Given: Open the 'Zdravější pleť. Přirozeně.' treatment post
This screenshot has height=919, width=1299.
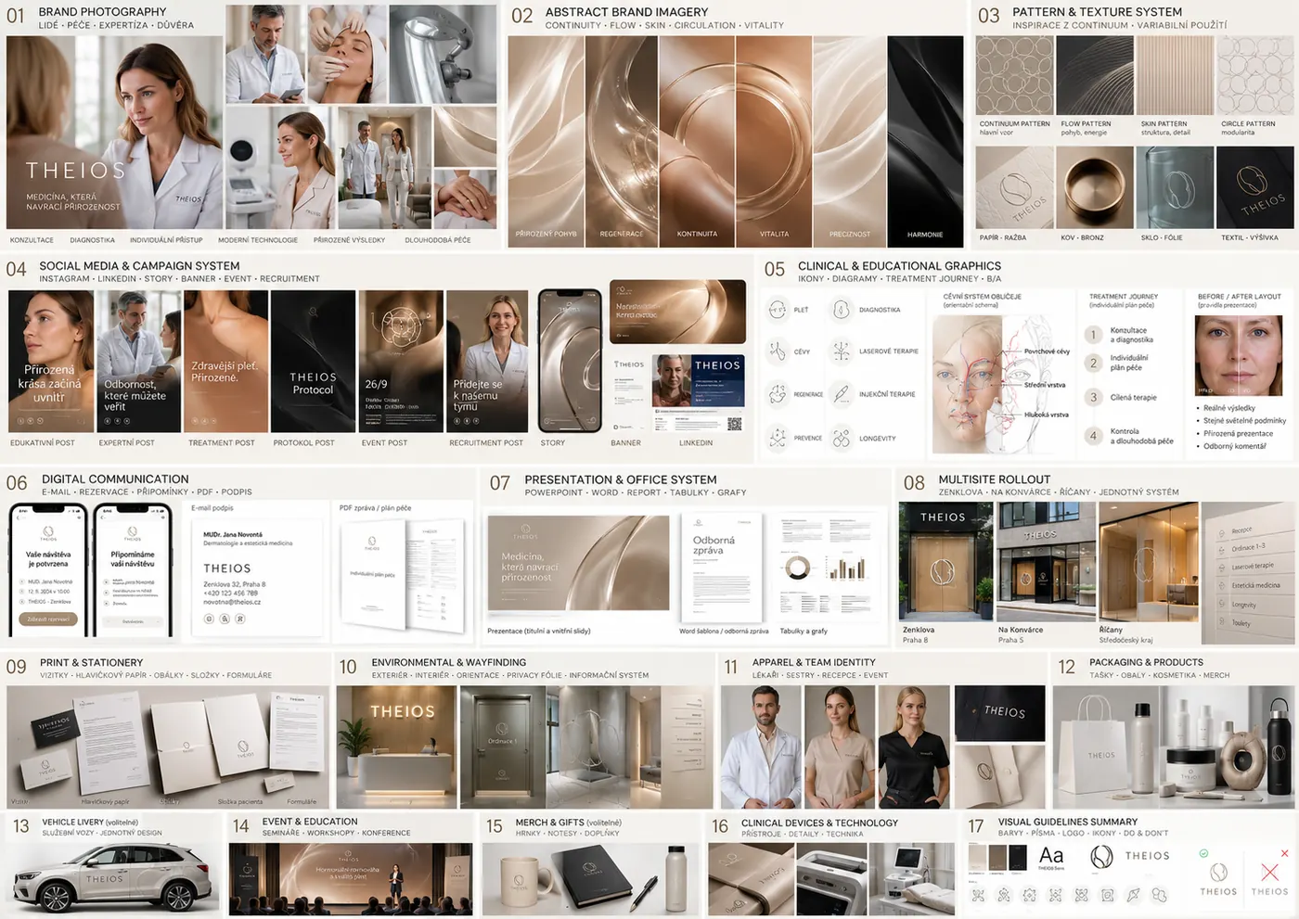Looking at the screenshot, I should pyautogui.click(x=225, y=361).
